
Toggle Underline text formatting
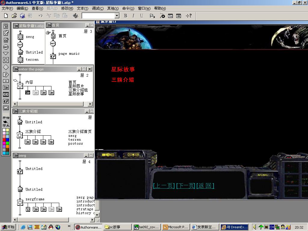coord(142,16)
